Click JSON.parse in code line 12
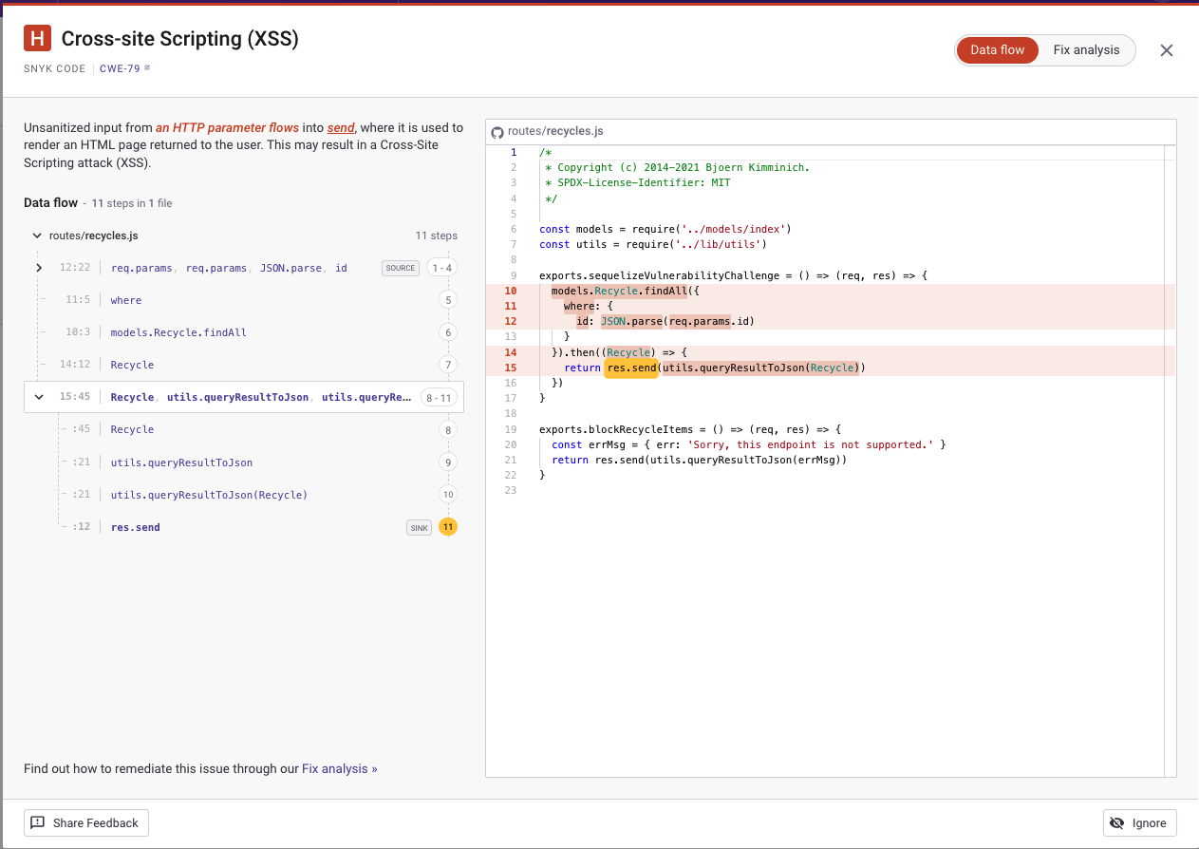 (x=631, y=321)
